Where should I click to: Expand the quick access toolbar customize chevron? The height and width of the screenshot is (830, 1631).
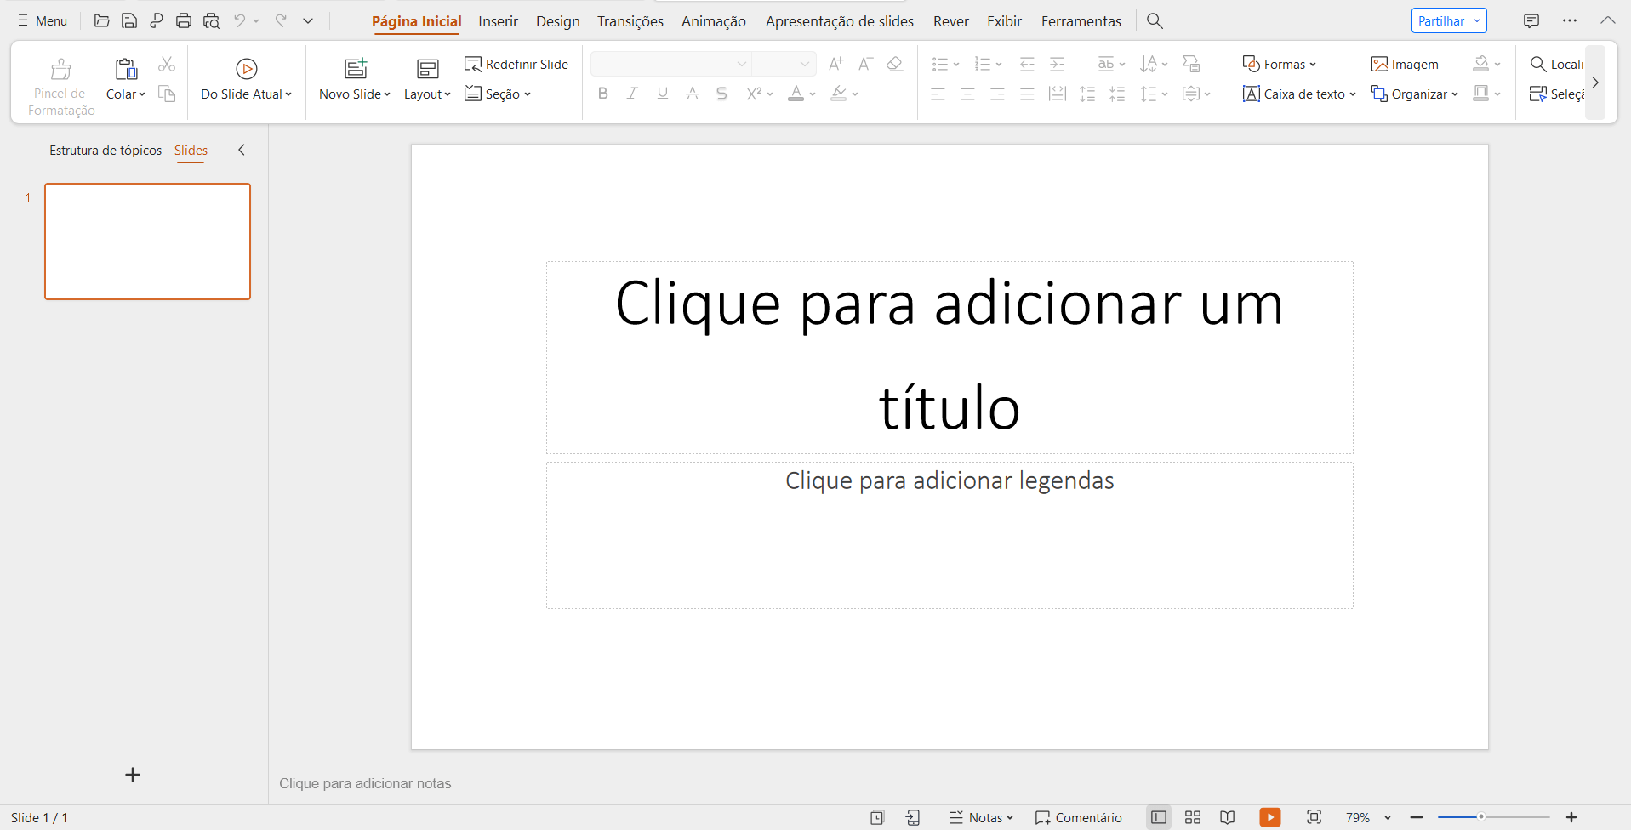308,20
